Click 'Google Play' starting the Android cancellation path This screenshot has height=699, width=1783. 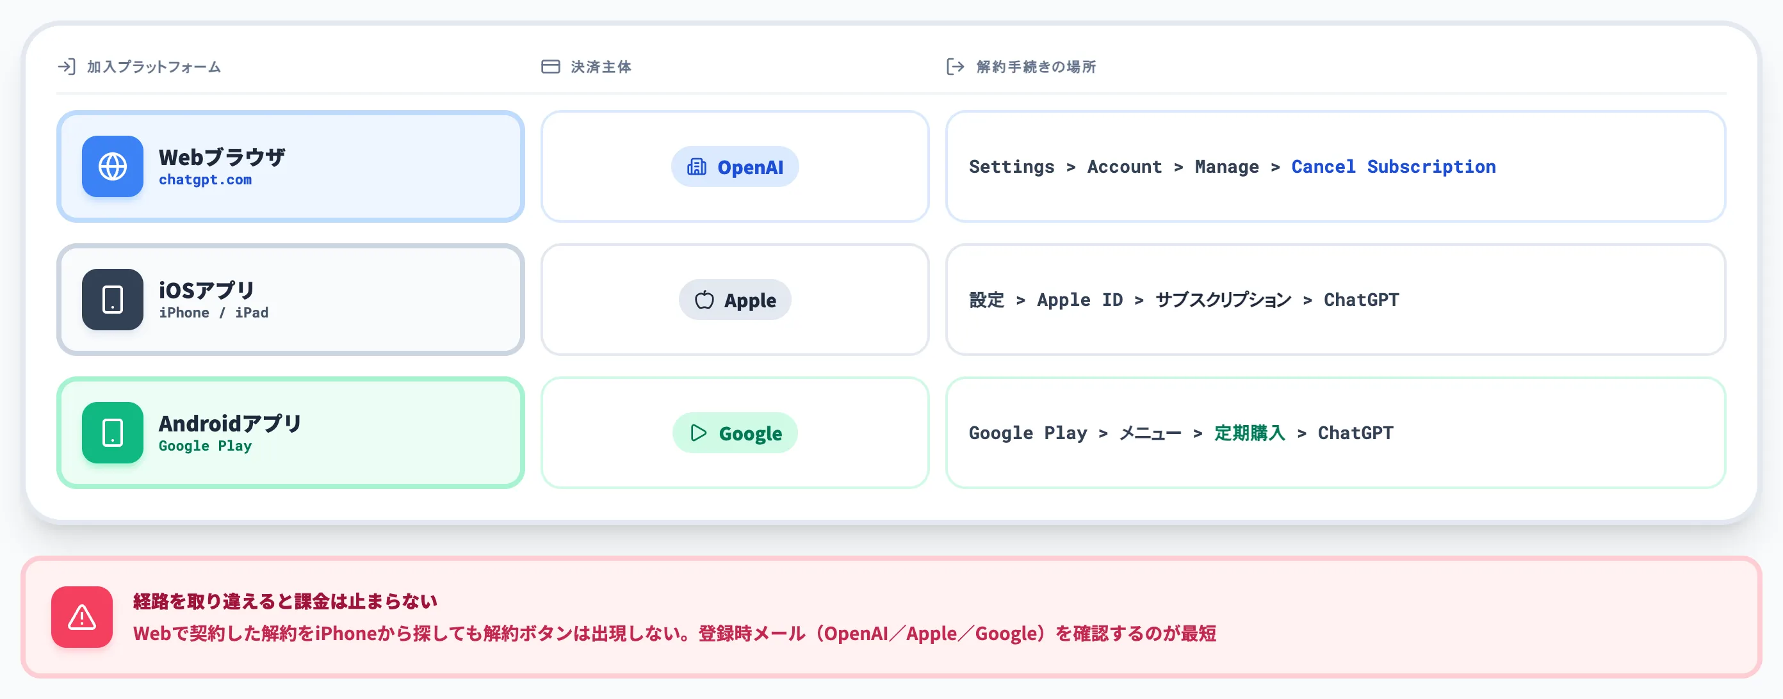1028,433
